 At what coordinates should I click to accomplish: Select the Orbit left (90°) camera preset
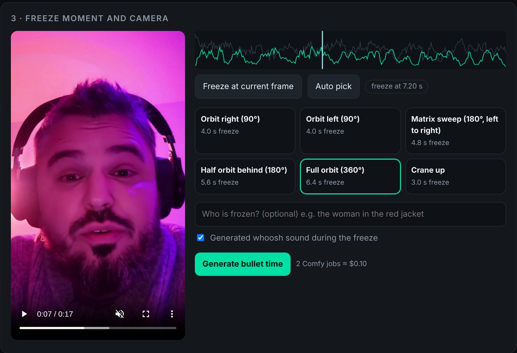pyautogui.click(x=350, y=131)
